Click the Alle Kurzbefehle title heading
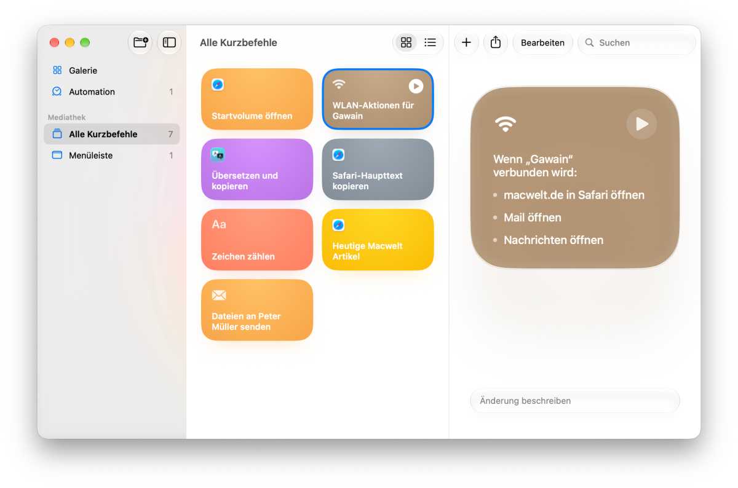Viewport: 738px width, 488px height. point(239,42)
